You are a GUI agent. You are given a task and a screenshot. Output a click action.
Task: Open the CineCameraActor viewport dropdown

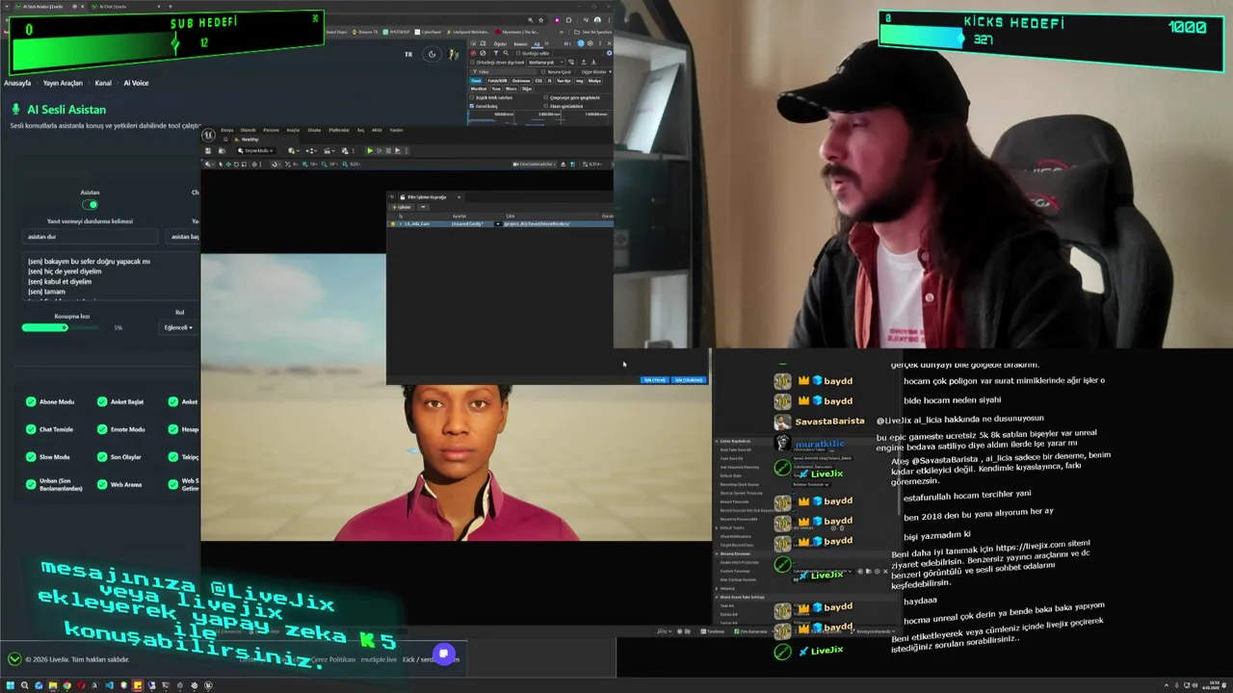(535, 164)
